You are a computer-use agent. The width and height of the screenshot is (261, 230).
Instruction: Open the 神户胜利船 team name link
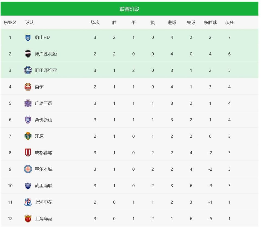pos(46,54)
